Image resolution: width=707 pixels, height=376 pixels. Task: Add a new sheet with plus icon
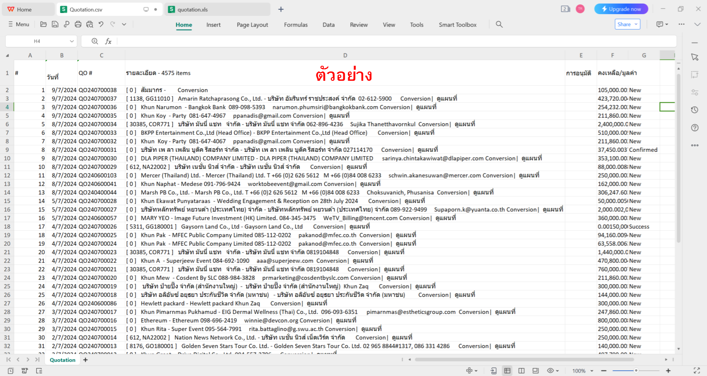tap(86, 360)
